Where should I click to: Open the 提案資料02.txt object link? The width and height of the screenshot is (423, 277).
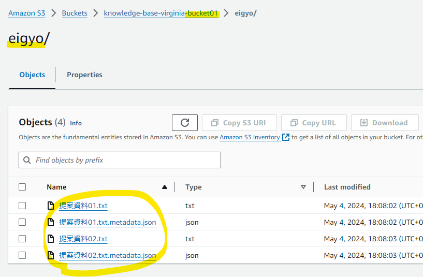pyautogui.click(x=83, y=239)
